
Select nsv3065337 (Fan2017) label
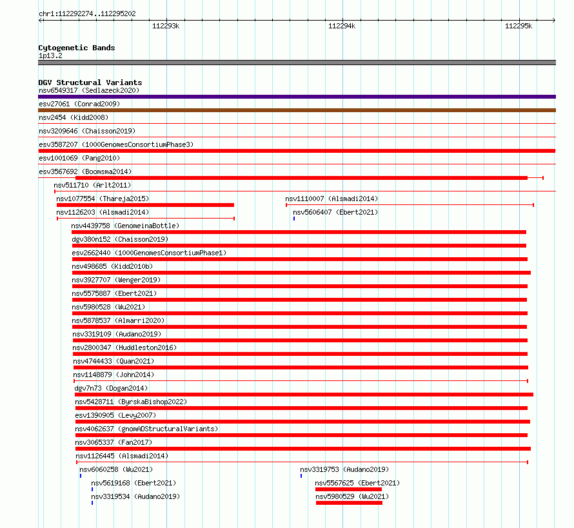114,442
